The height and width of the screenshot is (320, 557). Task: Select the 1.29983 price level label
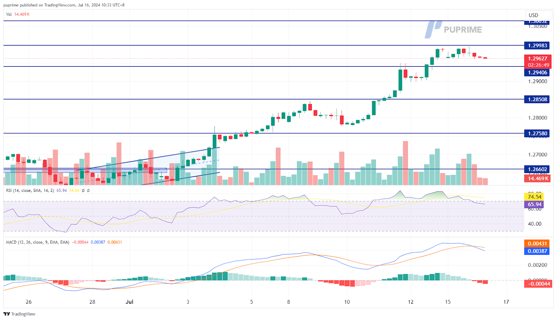537,45
